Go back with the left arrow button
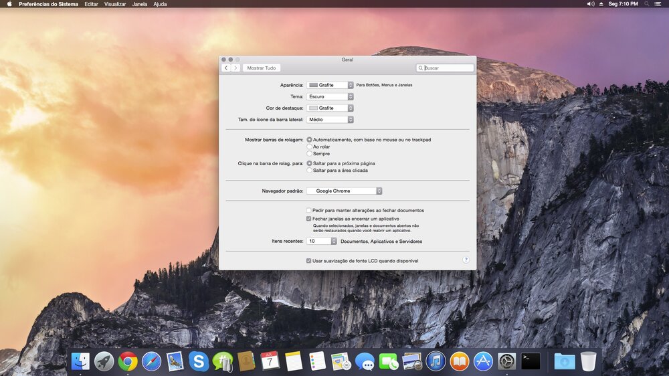This screenshot has height=376, width=669. [226, 68]
